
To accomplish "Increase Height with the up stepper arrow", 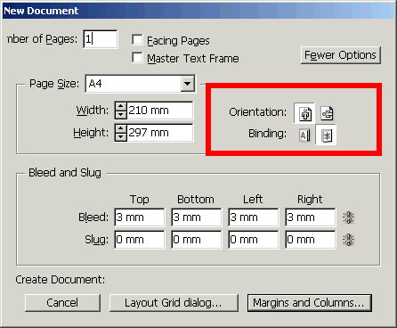I will click(x=121, y=128).
